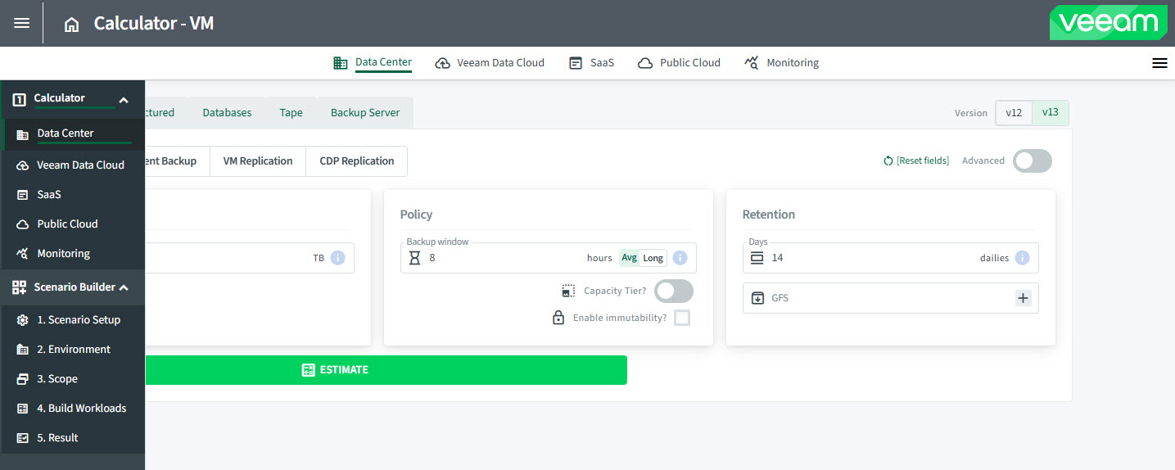
Task: Enable the Capacity Tier toggle
Action: pyautogui.click(x=673, y=291)
